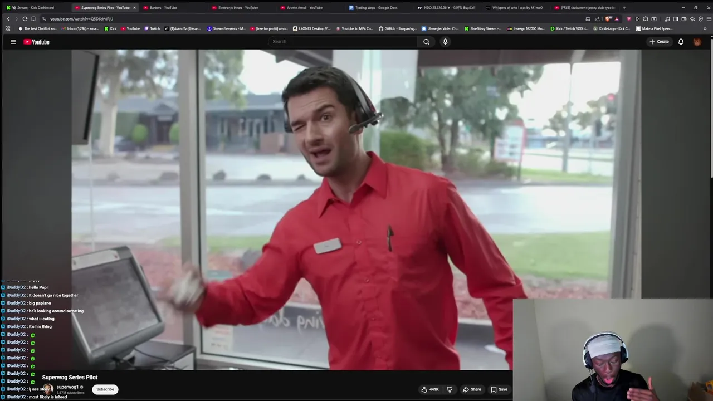Open the YouTube guide hamburger menu
This screenshot has height=401, width=713.
(x=13, y=42)
